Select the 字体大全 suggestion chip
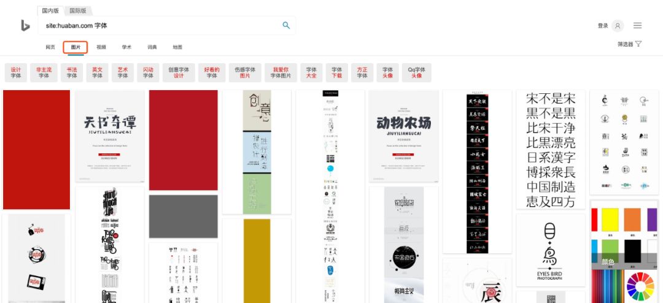The image size is (663, 303). click(312, 73)
